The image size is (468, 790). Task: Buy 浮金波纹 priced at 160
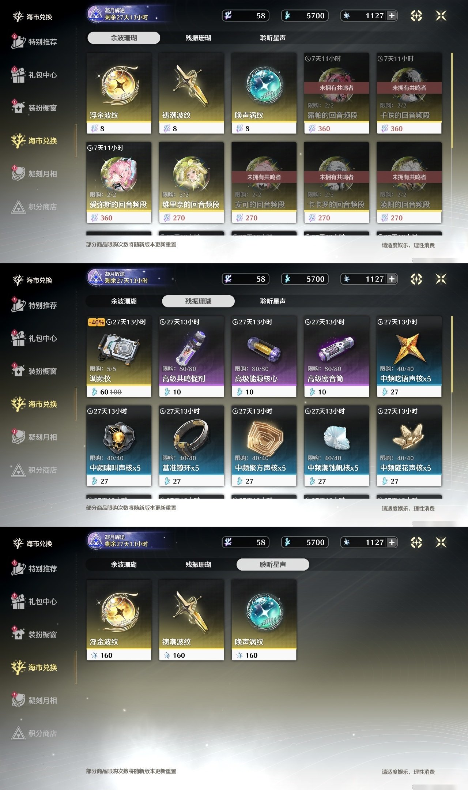[x=119, y=620]
